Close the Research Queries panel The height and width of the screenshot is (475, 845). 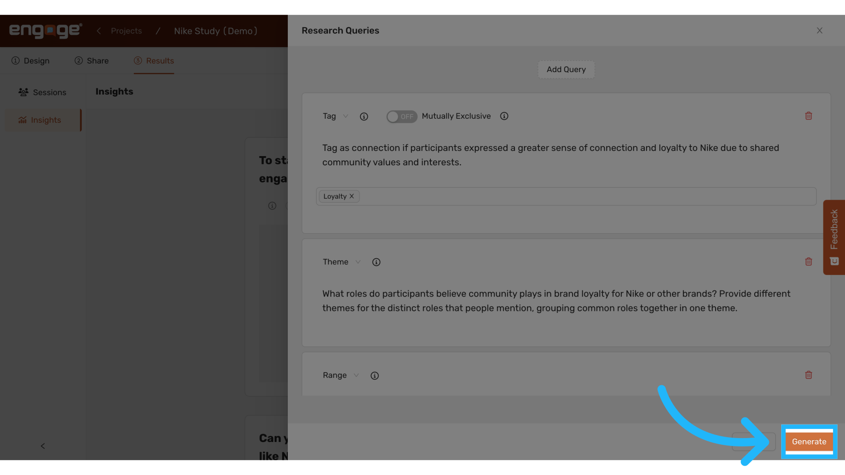[819, 30]
